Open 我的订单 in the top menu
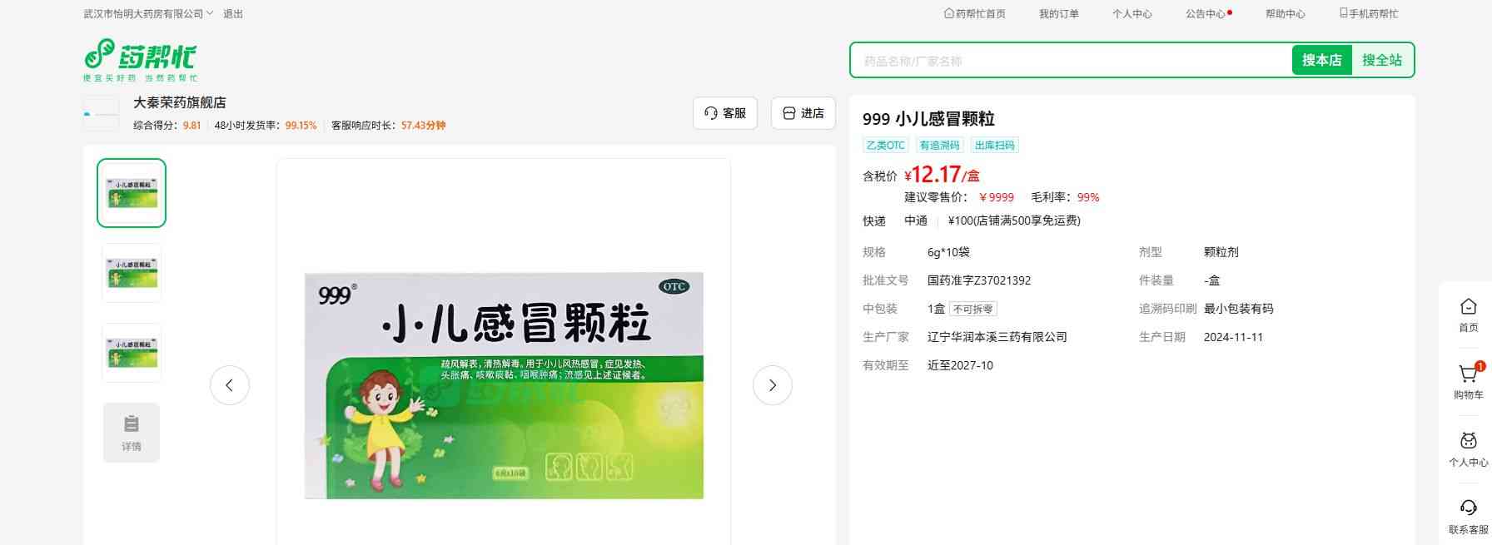1492x545 pixels. point(1058,14)
